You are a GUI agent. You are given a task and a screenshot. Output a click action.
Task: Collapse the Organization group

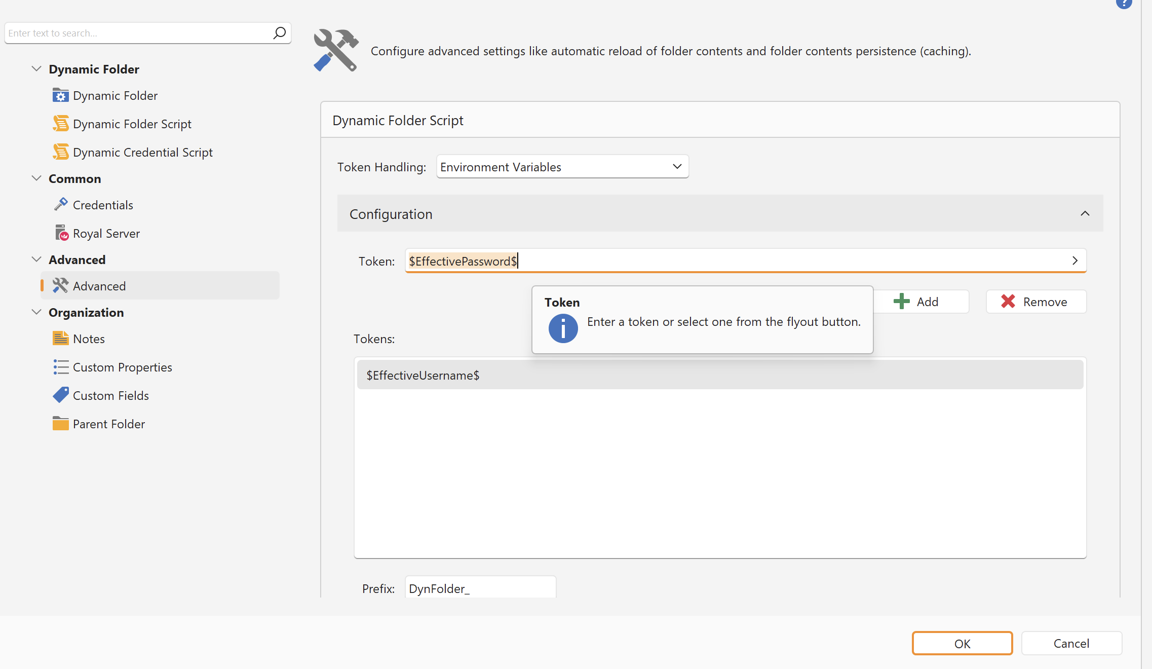click(x=36, y=312)
